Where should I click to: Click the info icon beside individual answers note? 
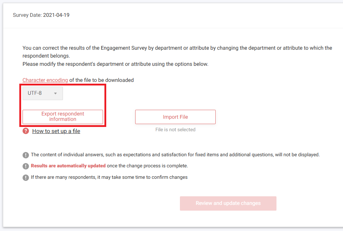pyautogui.click(x=26, y=155)
